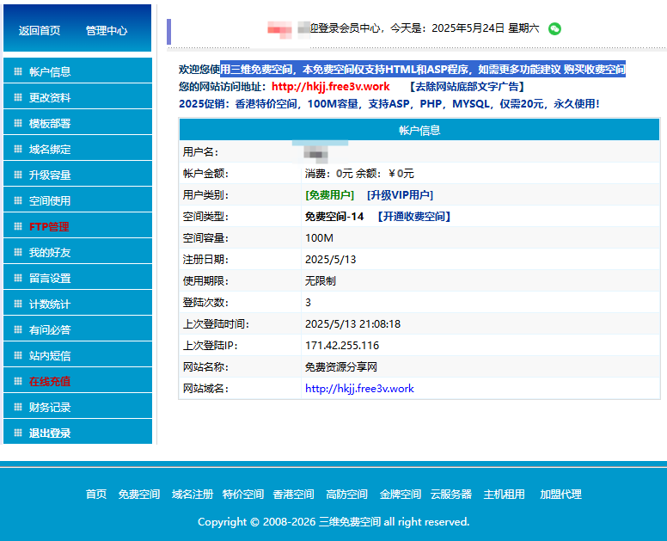Go to 空间使用 sidebar entry
The height and width of the screenshot is (541, 667).
coord(50,201)
